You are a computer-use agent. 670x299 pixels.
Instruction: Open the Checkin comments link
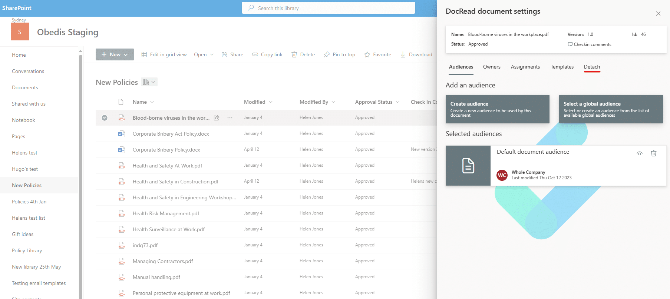pos(592,44)
